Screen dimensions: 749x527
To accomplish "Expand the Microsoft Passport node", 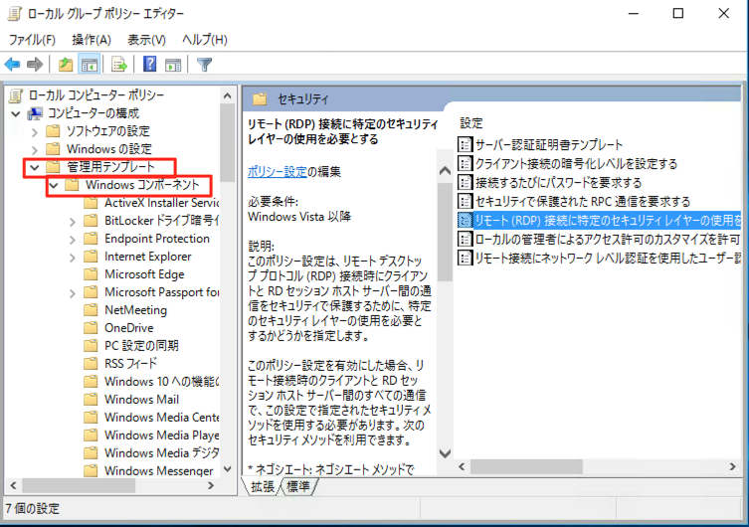I will 73,293.
